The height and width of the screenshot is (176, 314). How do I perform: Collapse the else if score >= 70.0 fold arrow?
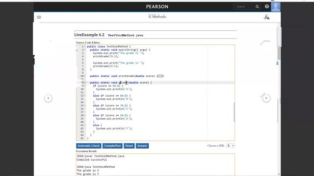[85, 106]
